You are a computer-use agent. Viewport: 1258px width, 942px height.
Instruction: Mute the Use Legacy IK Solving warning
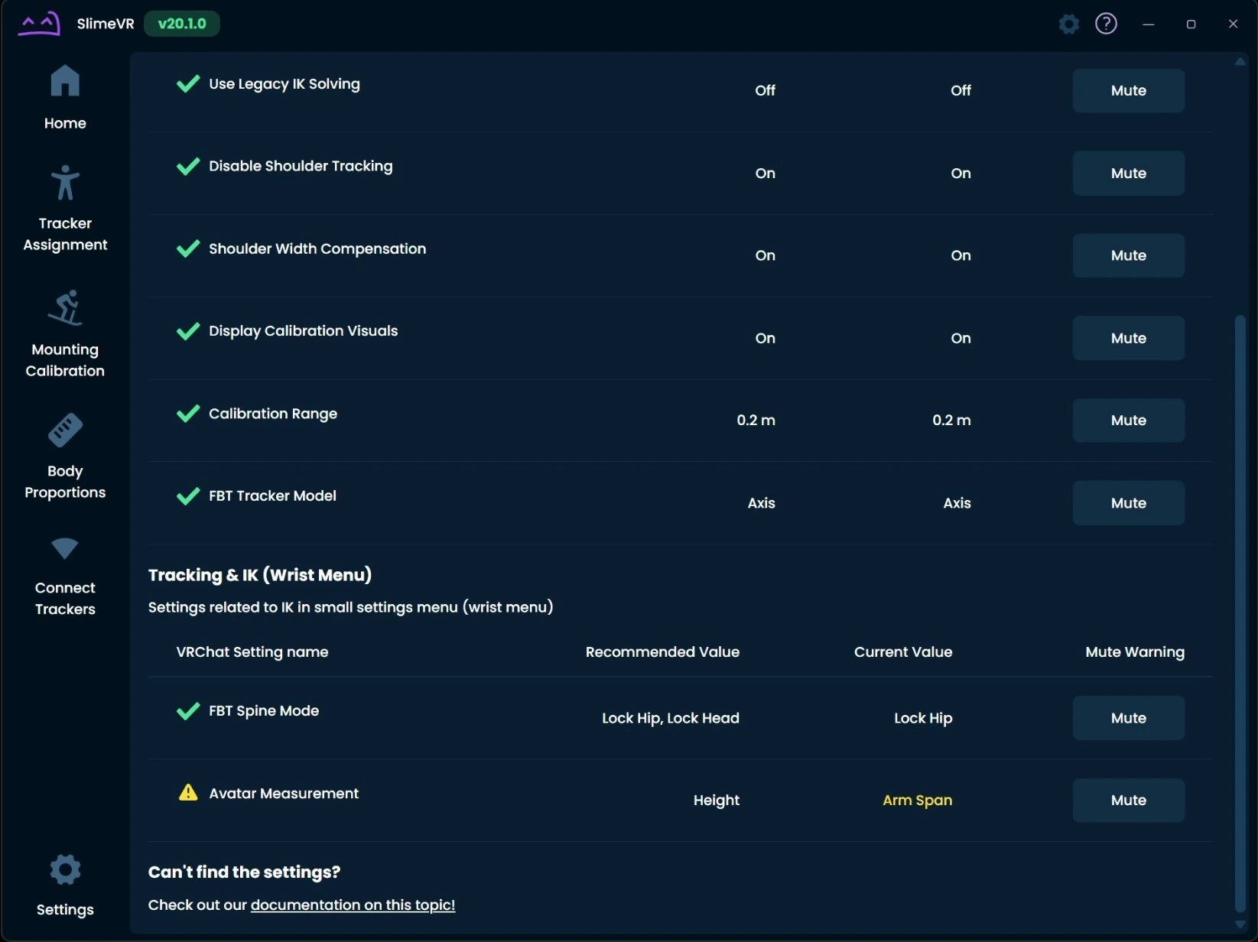click(x=1128, y=90)
